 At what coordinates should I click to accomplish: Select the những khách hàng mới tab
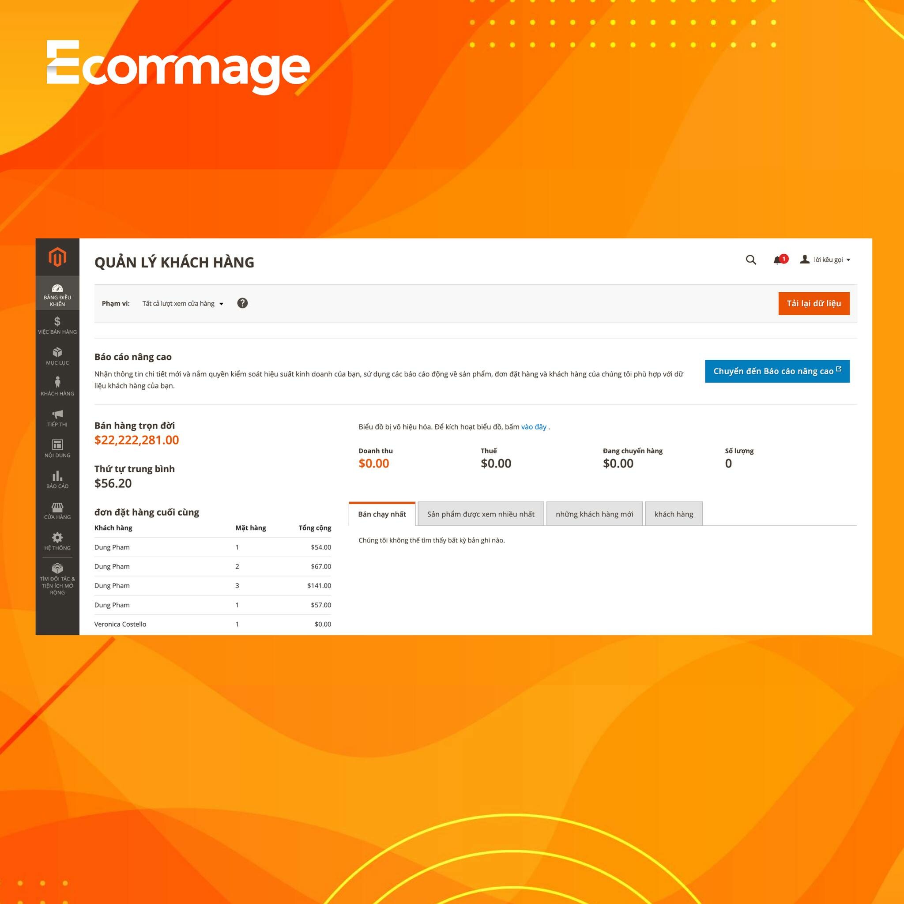(594, 514)
